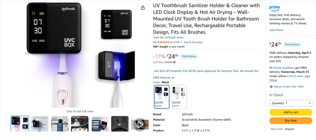Click the list price info icon

[174, 62]
